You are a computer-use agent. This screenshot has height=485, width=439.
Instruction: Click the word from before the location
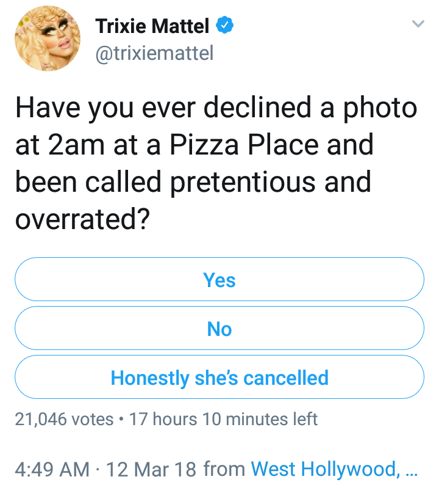tap(224, 470)
